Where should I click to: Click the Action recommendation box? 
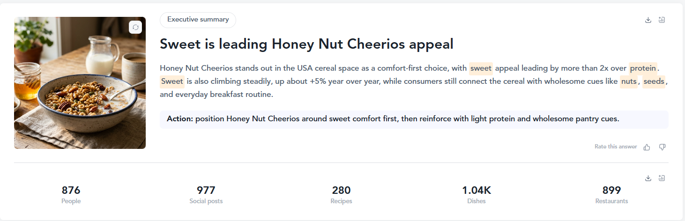414,119
